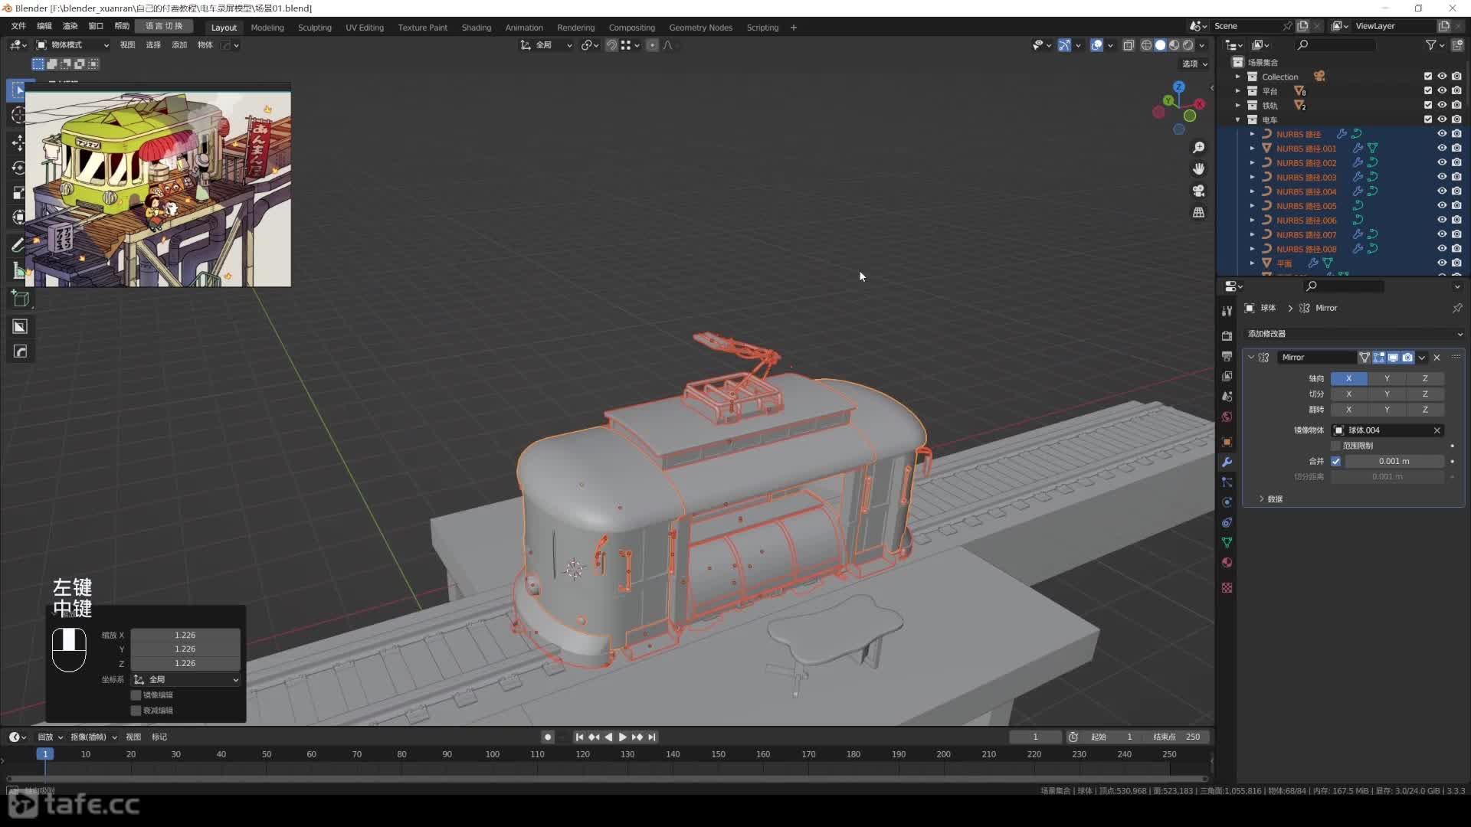The image size is (1471, 827).
Task: Check the 范围限制 clipping checkbox
Action: (x=1336, y=446)
